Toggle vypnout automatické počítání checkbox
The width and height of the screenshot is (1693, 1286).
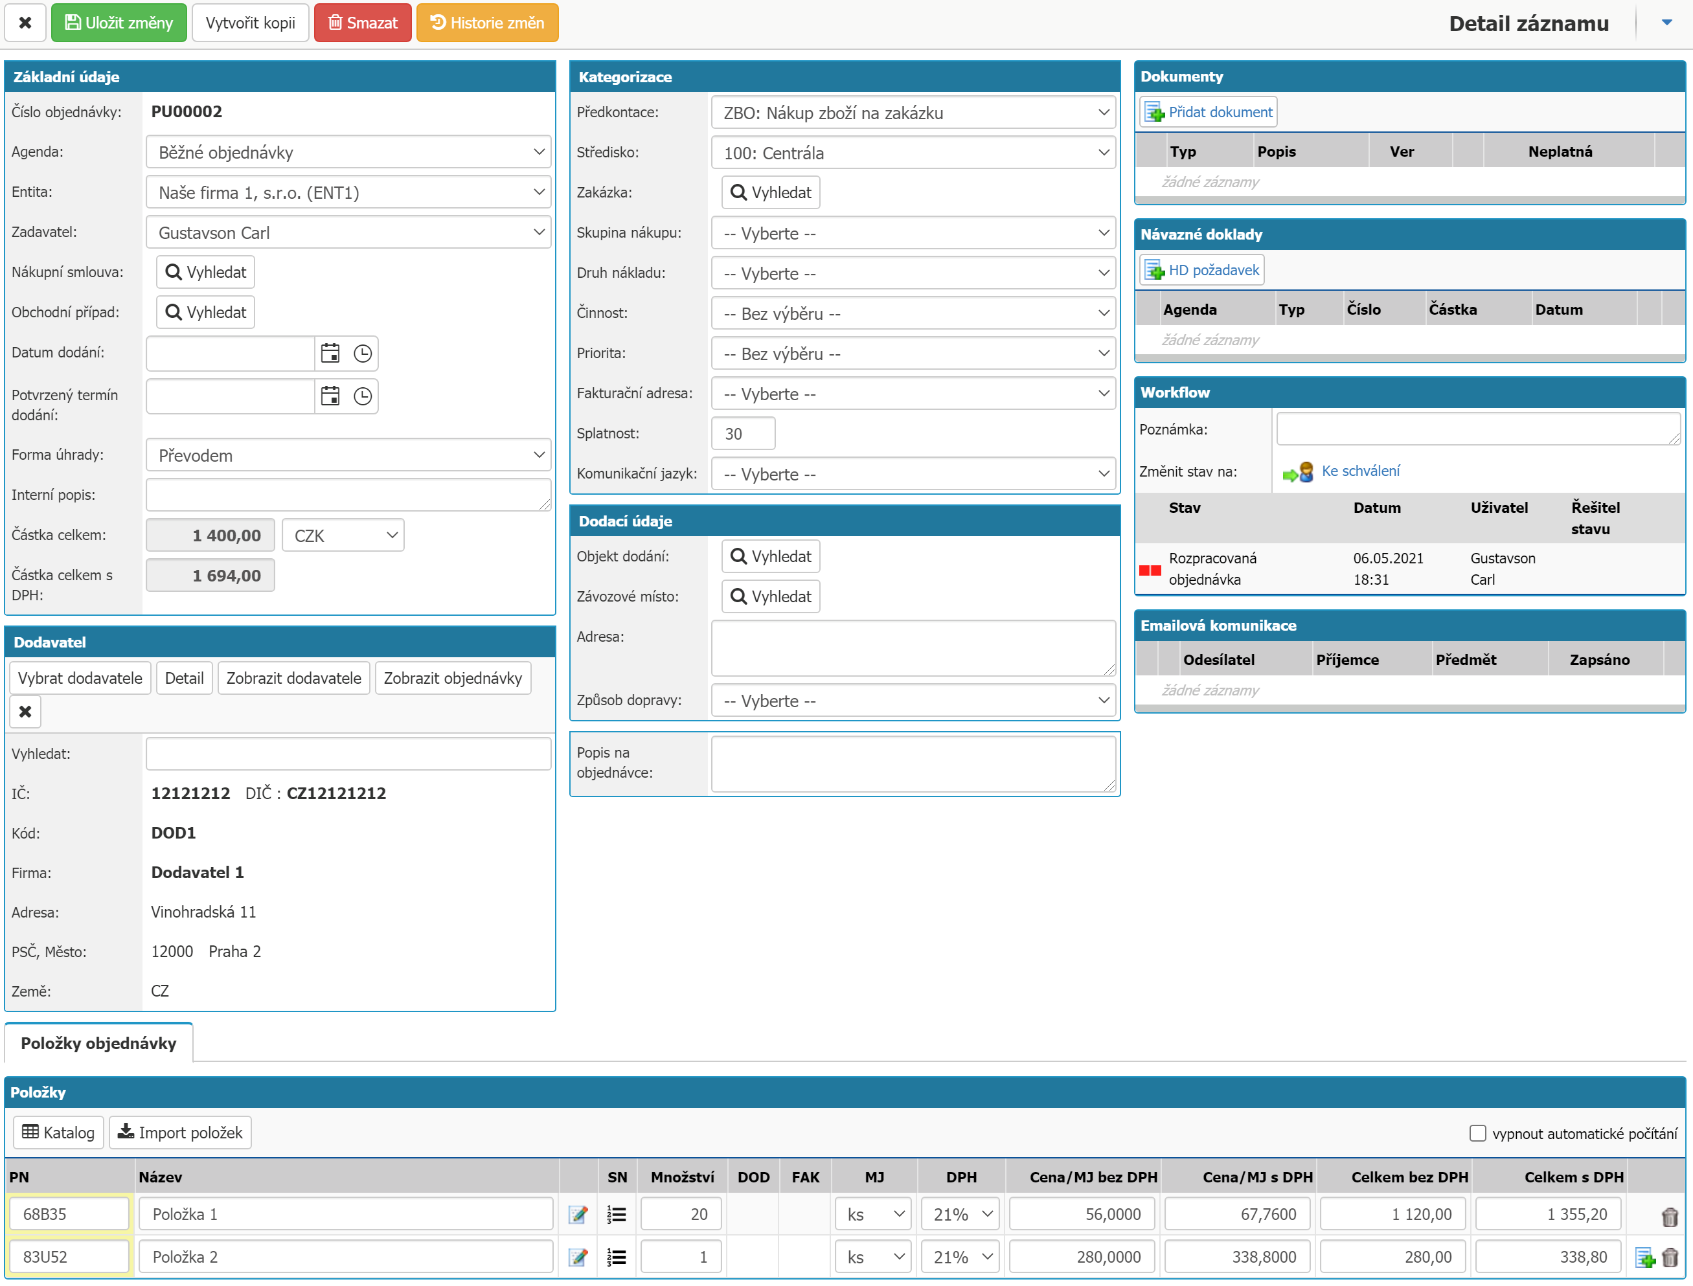(1478, 1133)
